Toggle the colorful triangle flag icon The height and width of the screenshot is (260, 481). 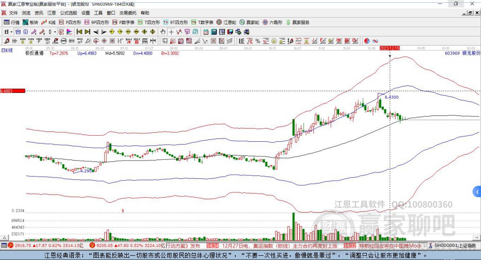click(70, 32)
